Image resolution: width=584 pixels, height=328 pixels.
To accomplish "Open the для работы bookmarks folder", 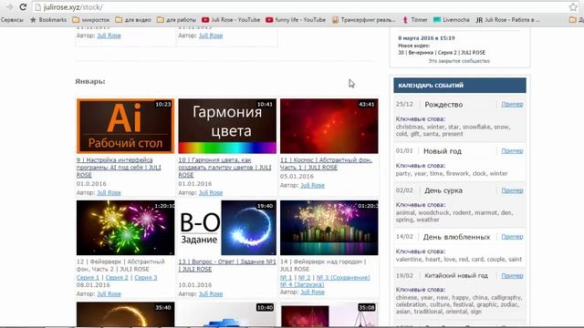I will point(176,20).
